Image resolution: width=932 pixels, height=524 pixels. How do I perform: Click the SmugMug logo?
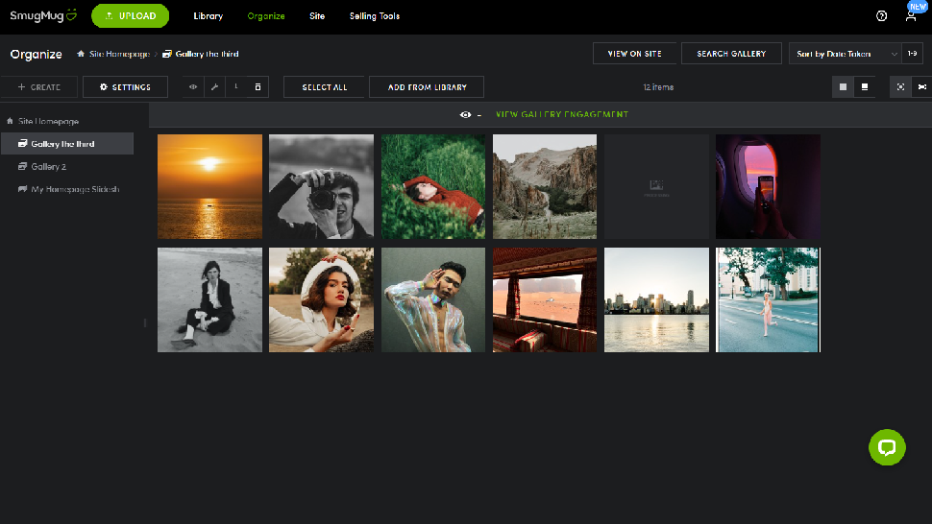point(43,16)
